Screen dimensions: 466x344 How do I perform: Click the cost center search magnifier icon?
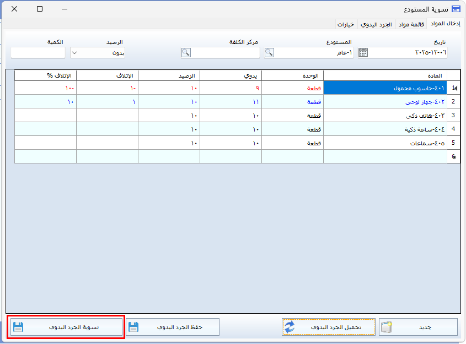click(186, 53)
